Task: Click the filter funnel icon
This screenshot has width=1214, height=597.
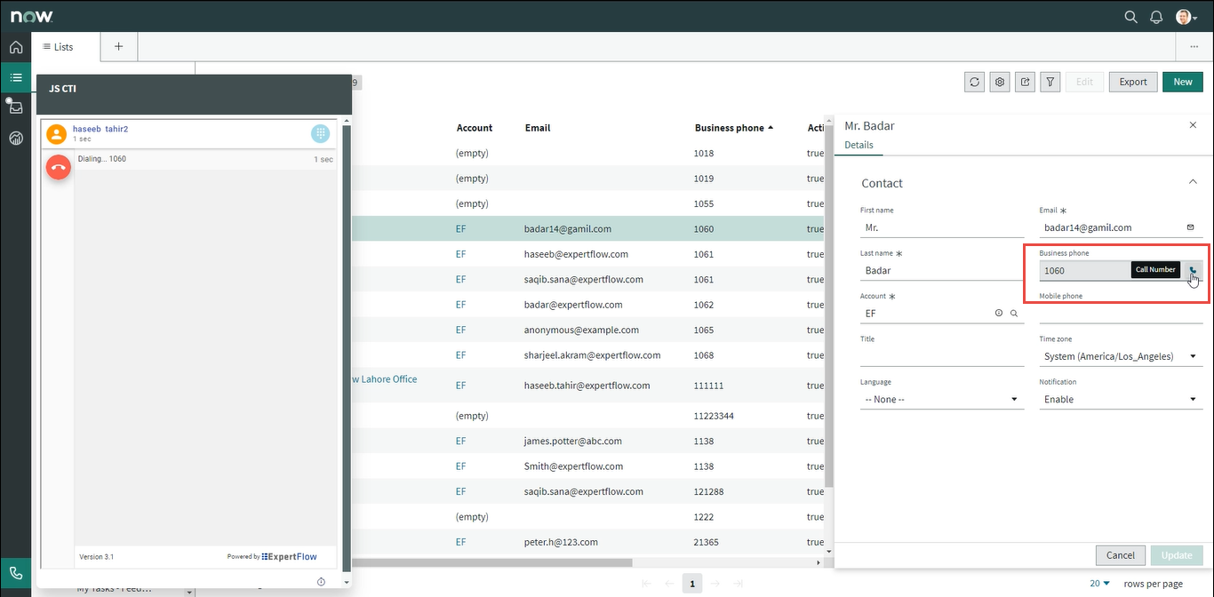Action: [x=1050, y=82]
